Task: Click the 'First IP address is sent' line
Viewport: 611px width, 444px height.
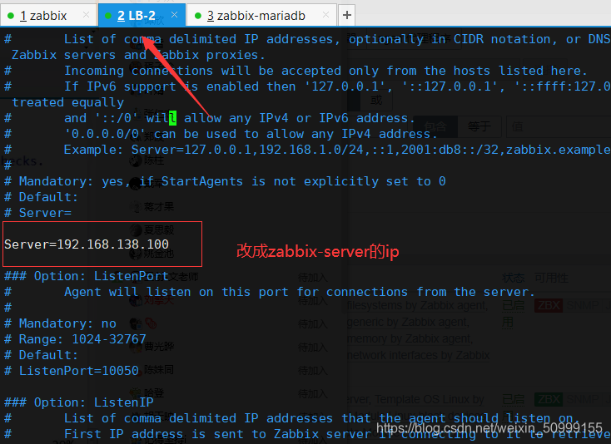Action: (x=307, y=434)
